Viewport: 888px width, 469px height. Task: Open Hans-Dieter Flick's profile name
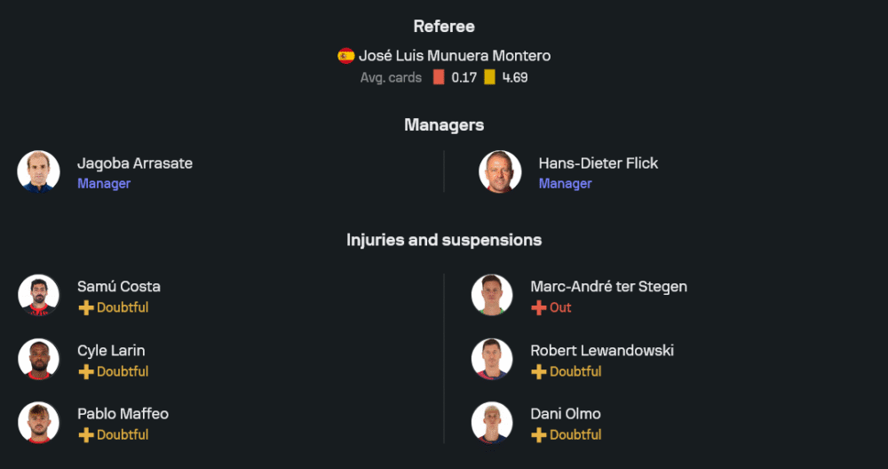[x=598, y=163]
